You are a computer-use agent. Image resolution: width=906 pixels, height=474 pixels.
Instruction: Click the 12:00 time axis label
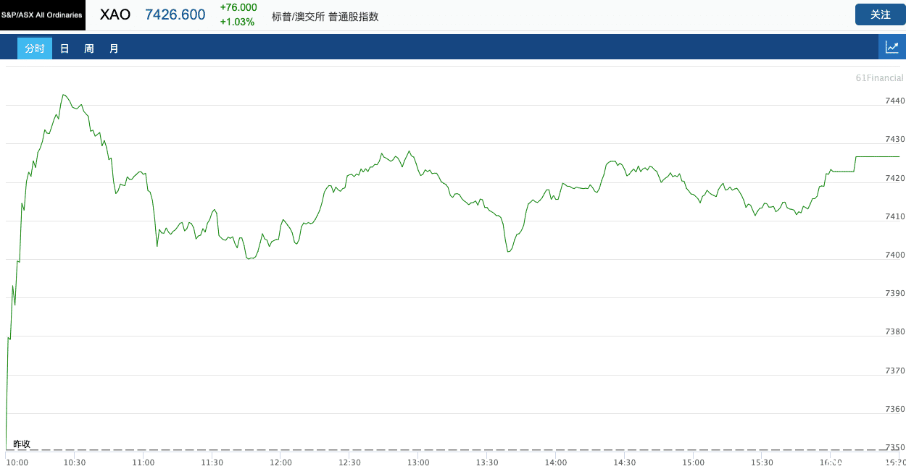tap(280, 462)
